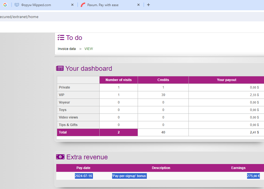
Task: Click the address bar URL
Action: [x=19, y=17]
